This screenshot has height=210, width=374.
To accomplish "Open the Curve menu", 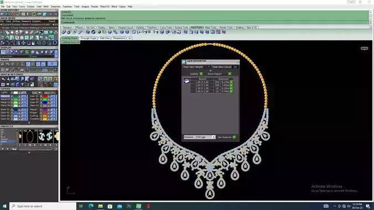I will (x=22, y=7).
